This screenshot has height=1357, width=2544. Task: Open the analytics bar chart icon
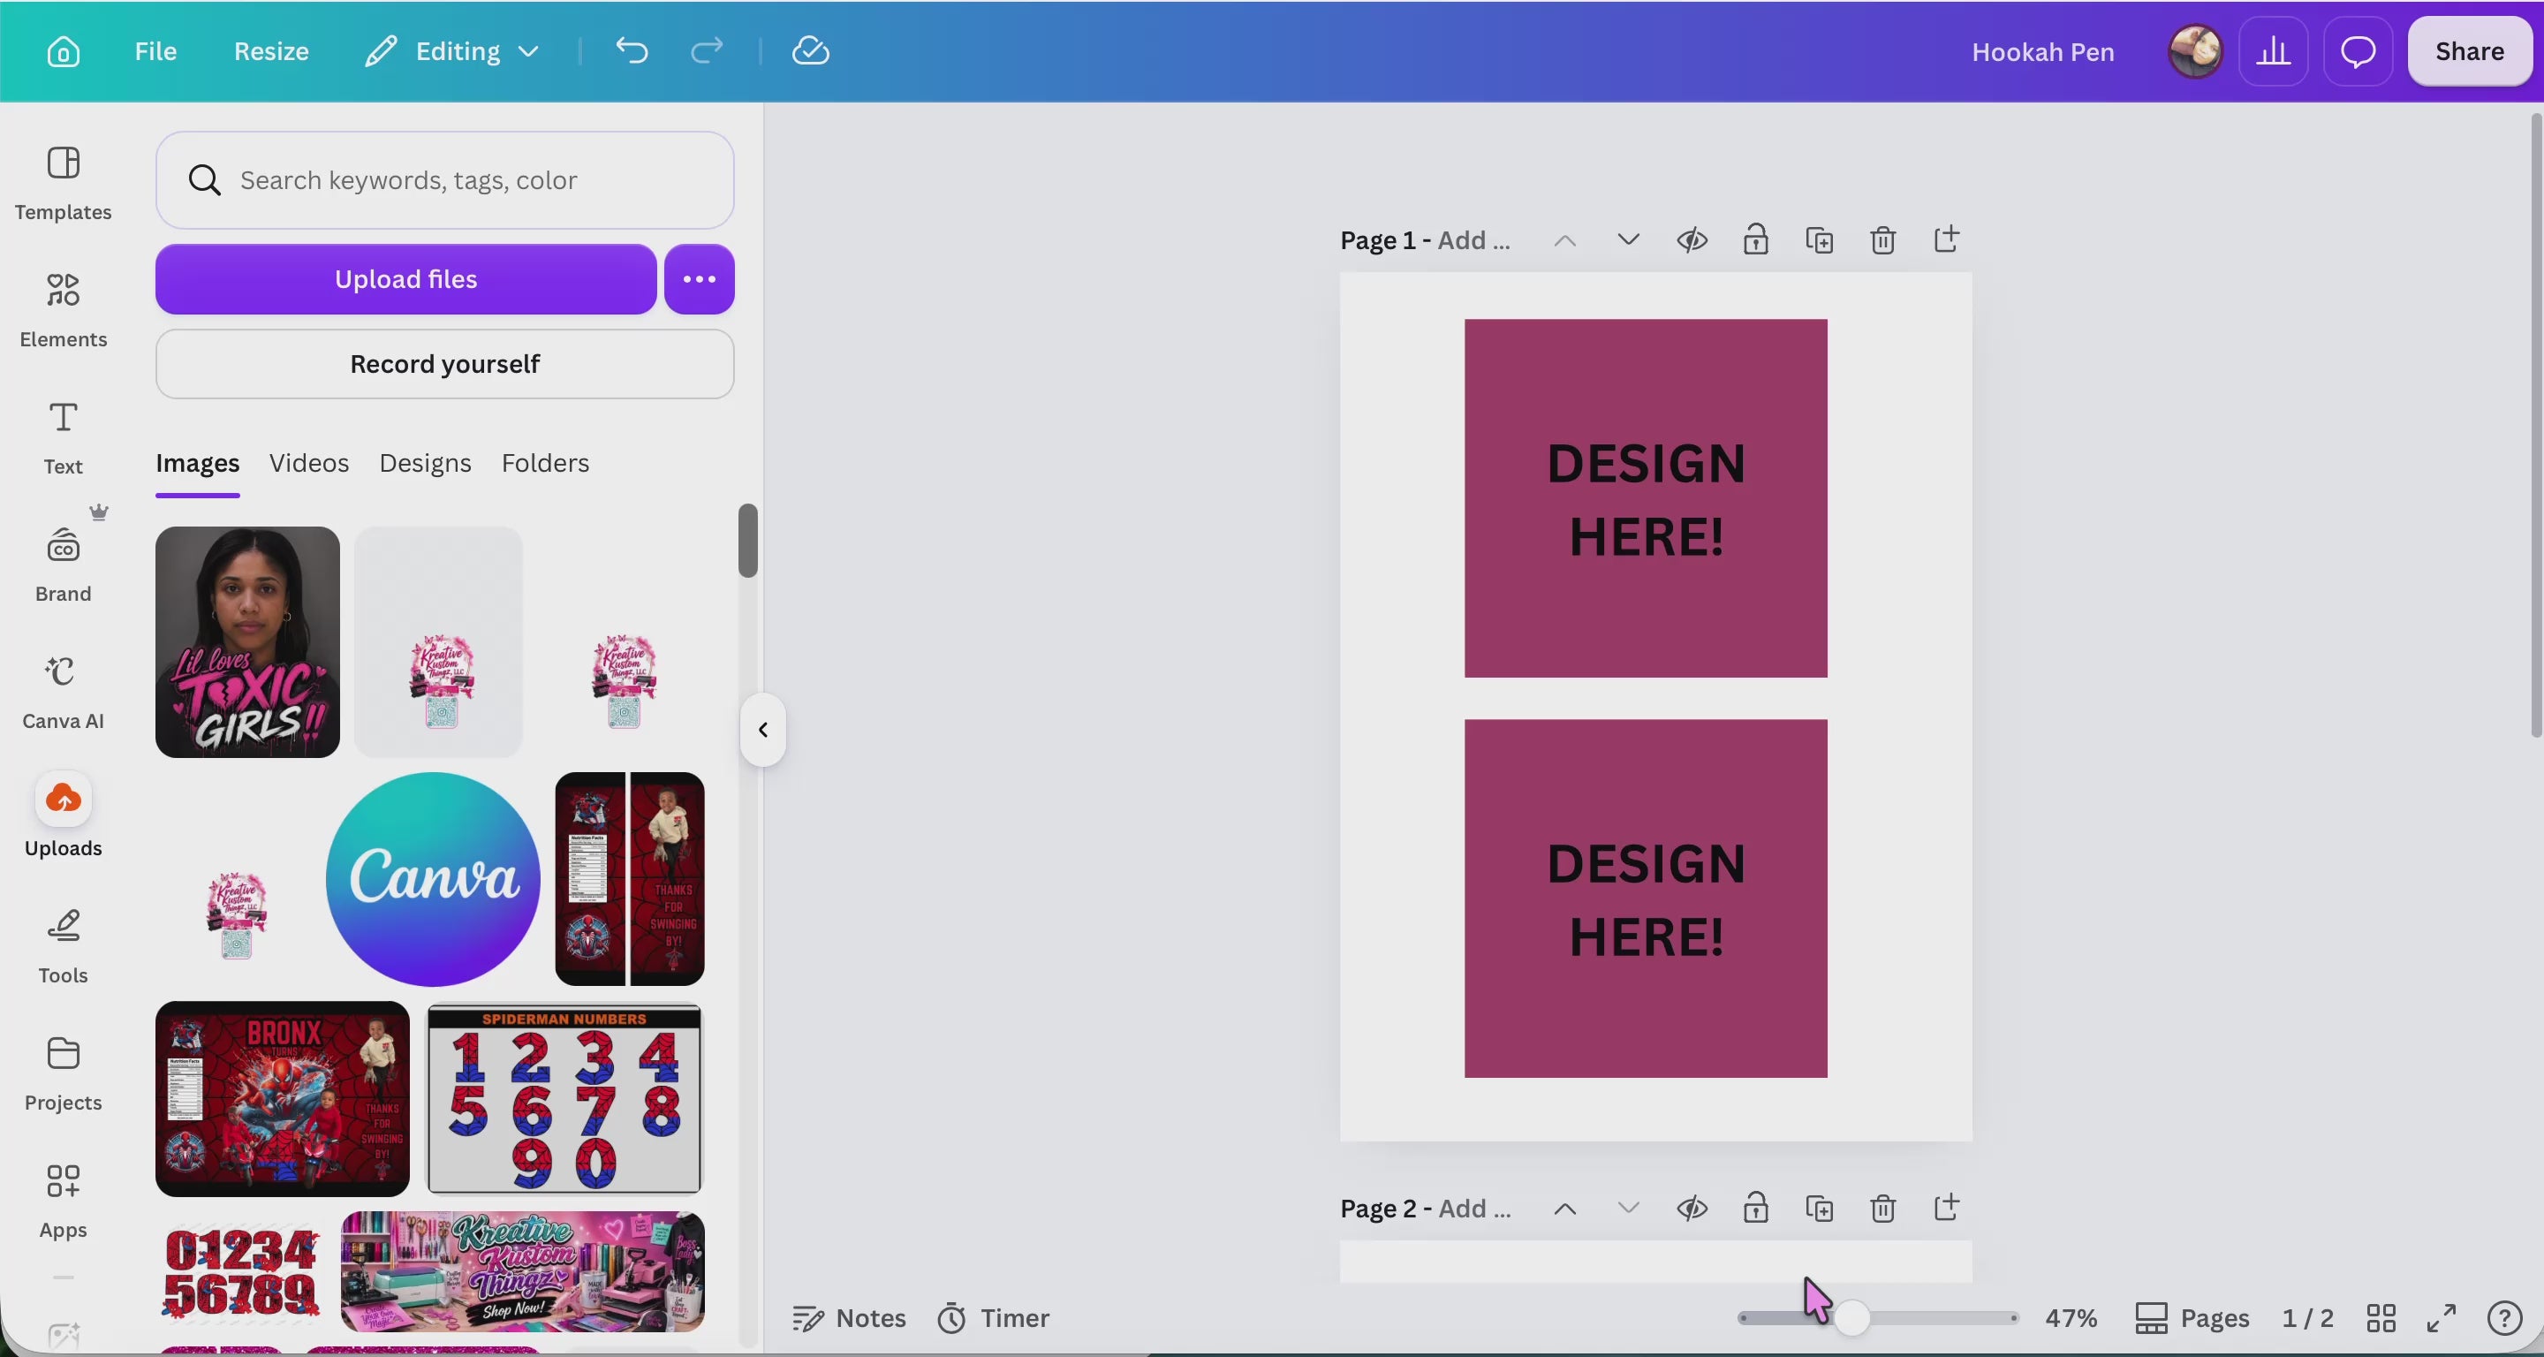coord(2274,51)
